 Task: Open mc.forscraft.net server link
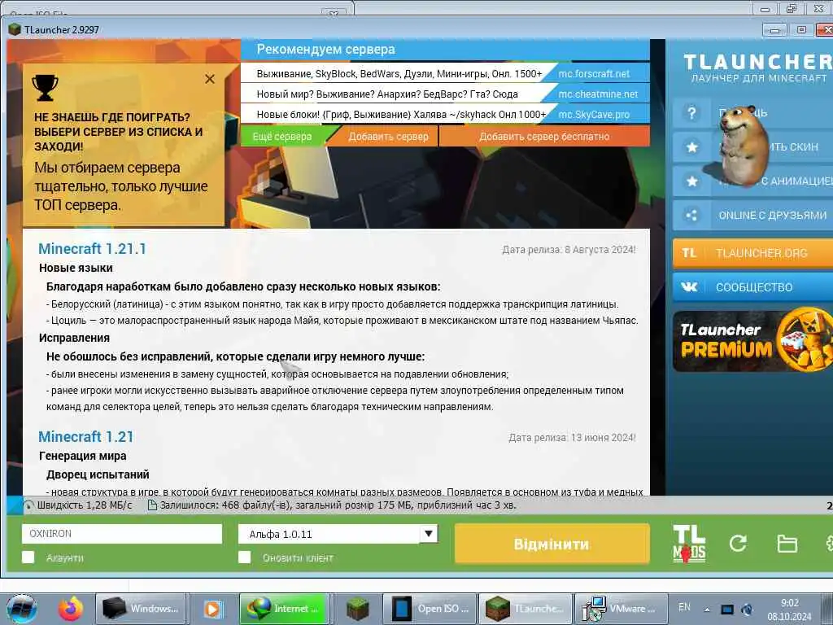594,74
